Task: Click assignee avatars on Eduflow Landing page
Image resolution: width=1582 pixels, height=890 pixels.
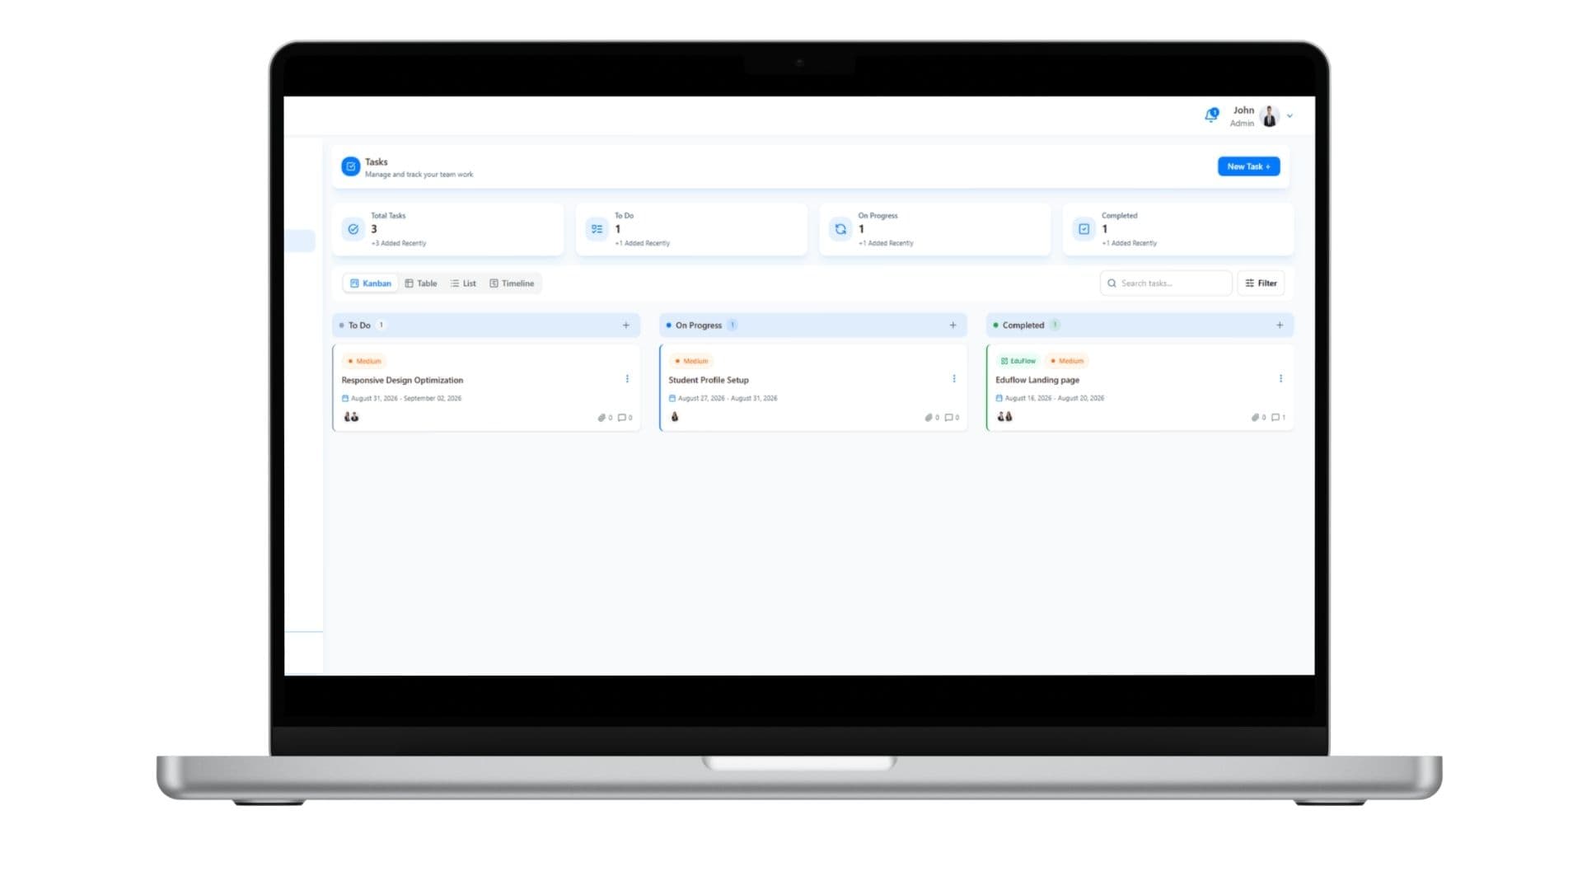Action: (x=1004, y=417)
